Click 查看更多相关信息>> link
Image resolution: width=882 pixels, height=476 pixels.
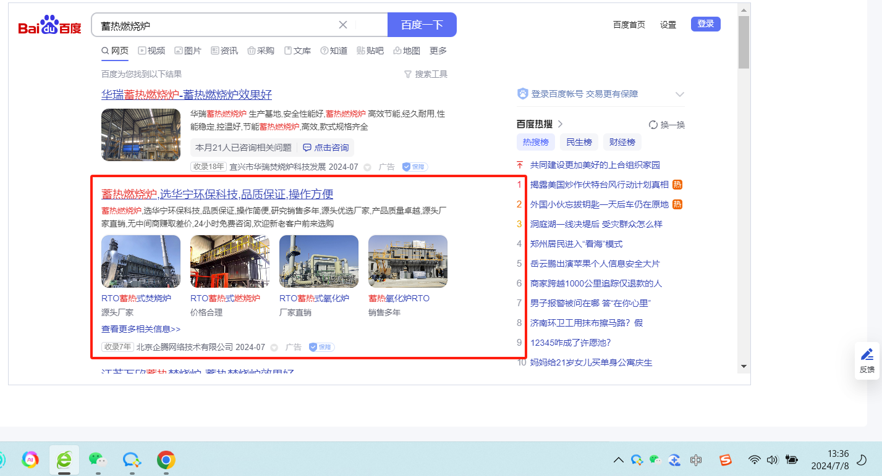pyautogui.click(x=141, y=329)
